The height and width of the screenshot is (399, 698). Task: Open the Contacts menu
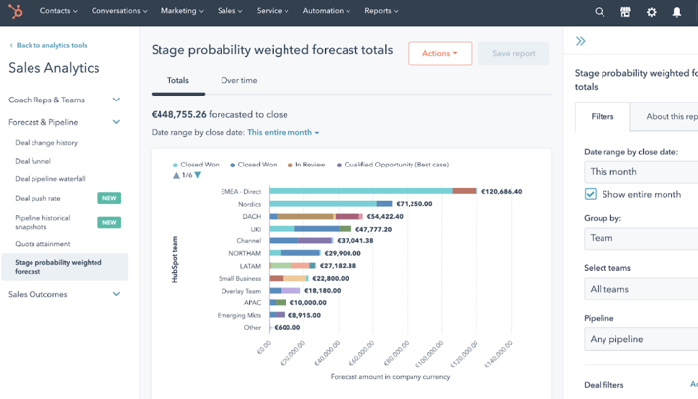[58, 11]
